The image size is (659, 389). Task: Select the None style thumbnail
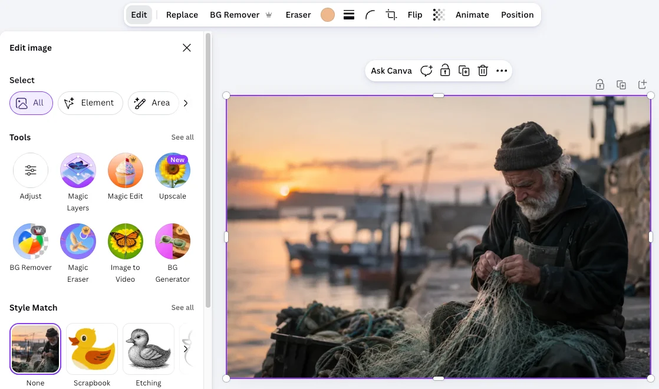35,349
